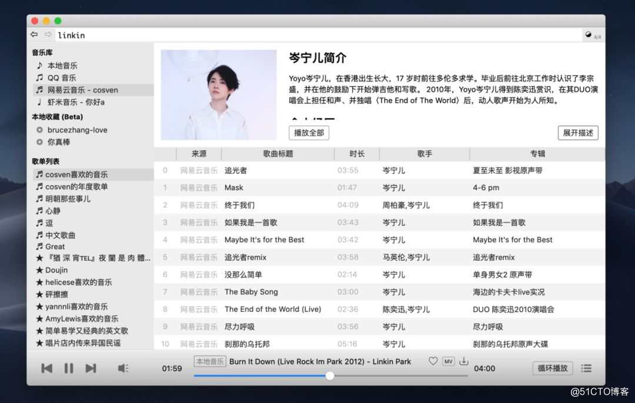Download the currently playing track

pos(464,361)
